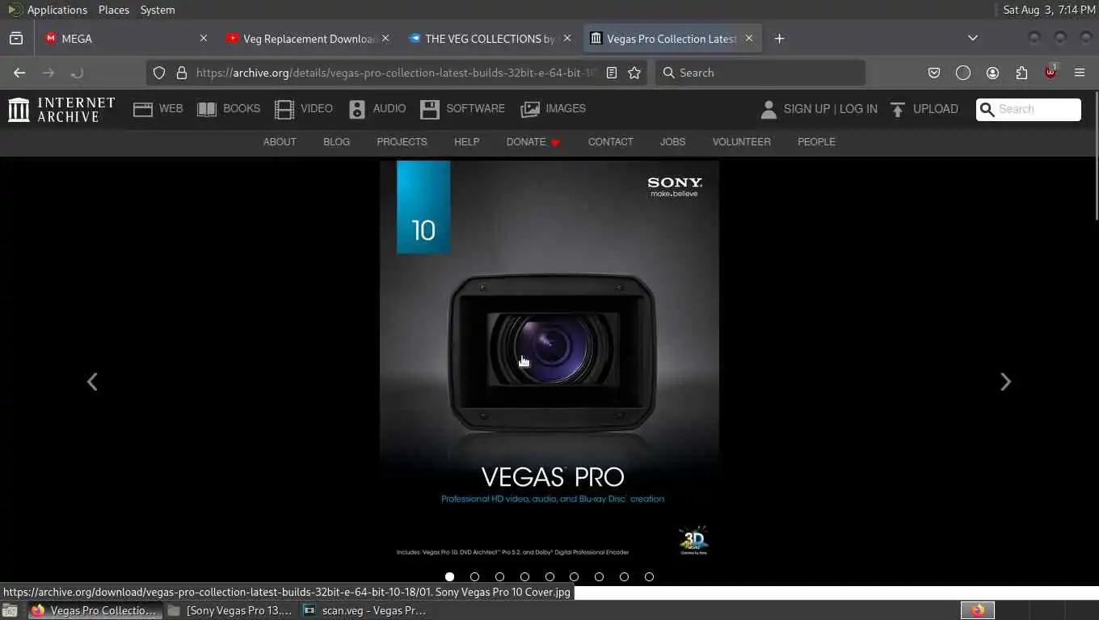Click the user avatar icon near Sign Up

point(768,109)
